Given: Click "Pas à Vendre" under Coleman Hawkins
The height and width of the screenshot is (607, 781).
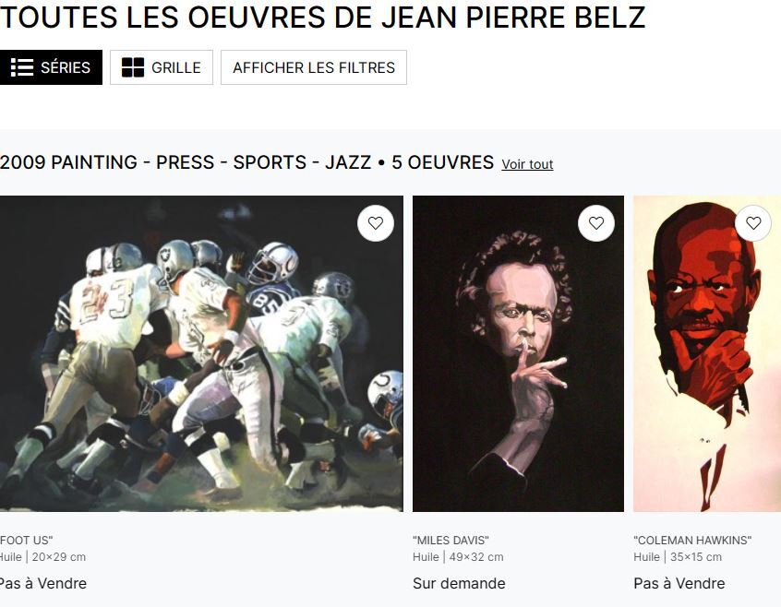Looking at the screenshot, I should pos(679,583).
